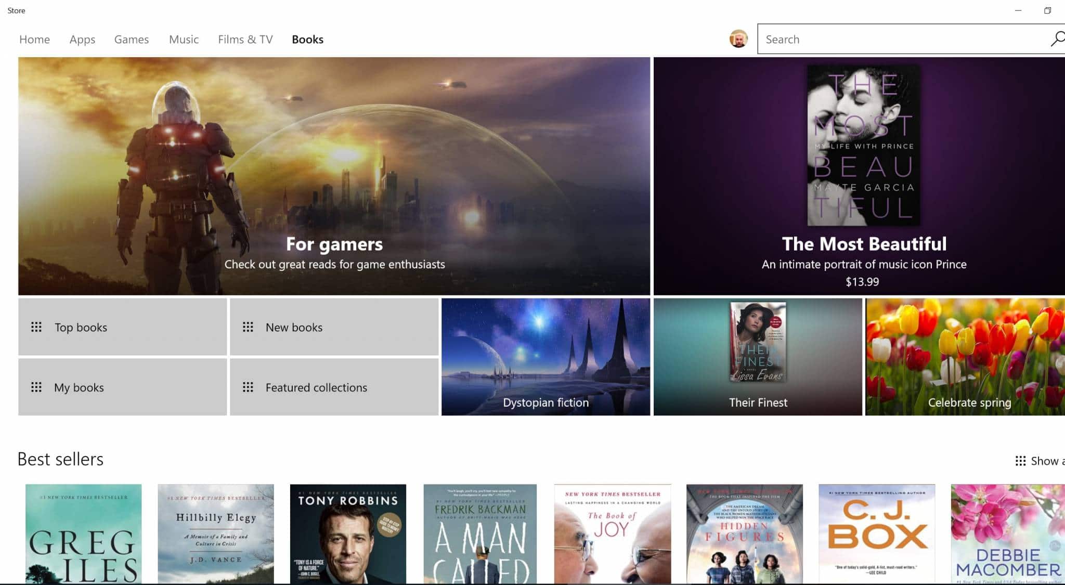Open the Hidden Figures book cover
The height and width of the screenshot is (585, 1065).
pos(745,534)
